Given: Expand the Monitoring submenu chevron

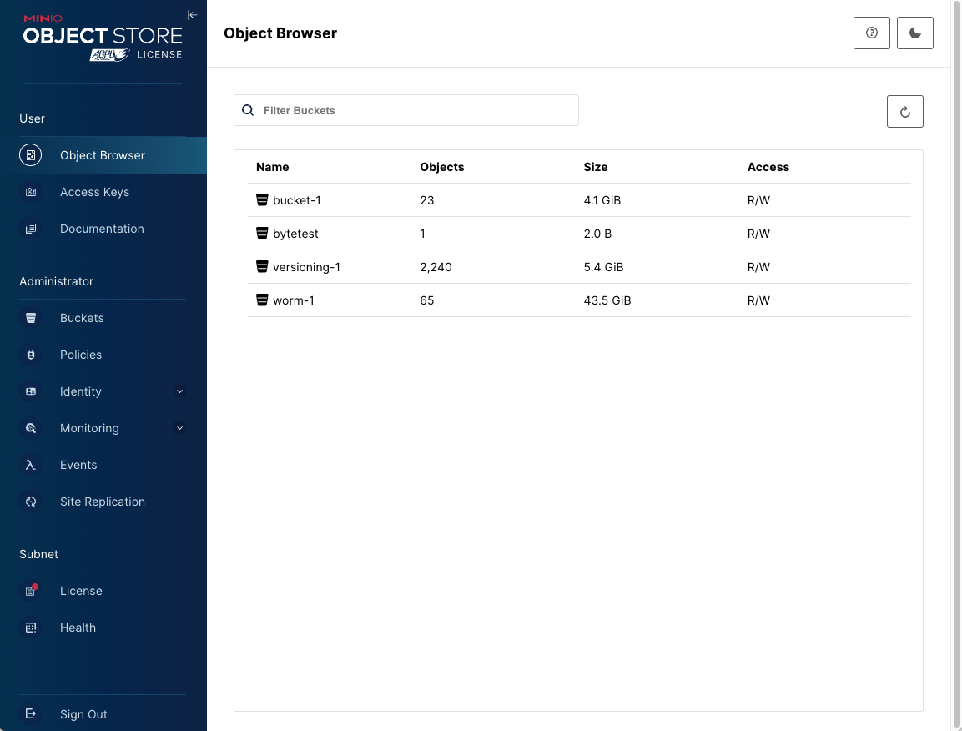Looking at the screenshot, I should click(179, 428).
